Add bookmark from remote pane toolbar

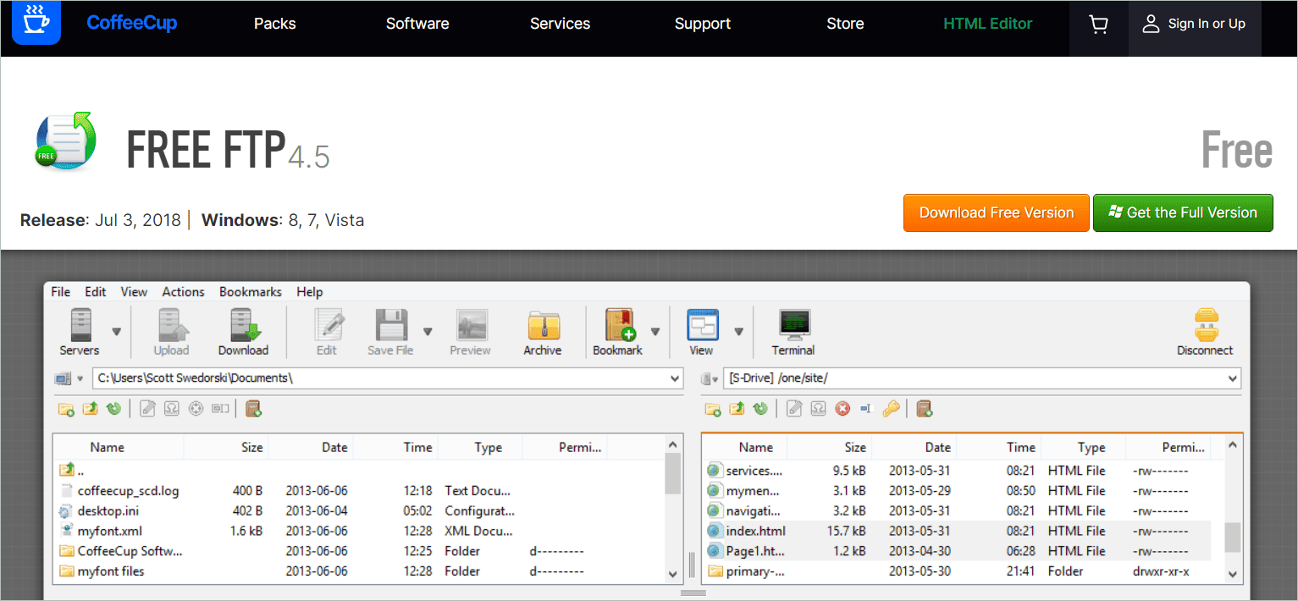pos(924,409)
